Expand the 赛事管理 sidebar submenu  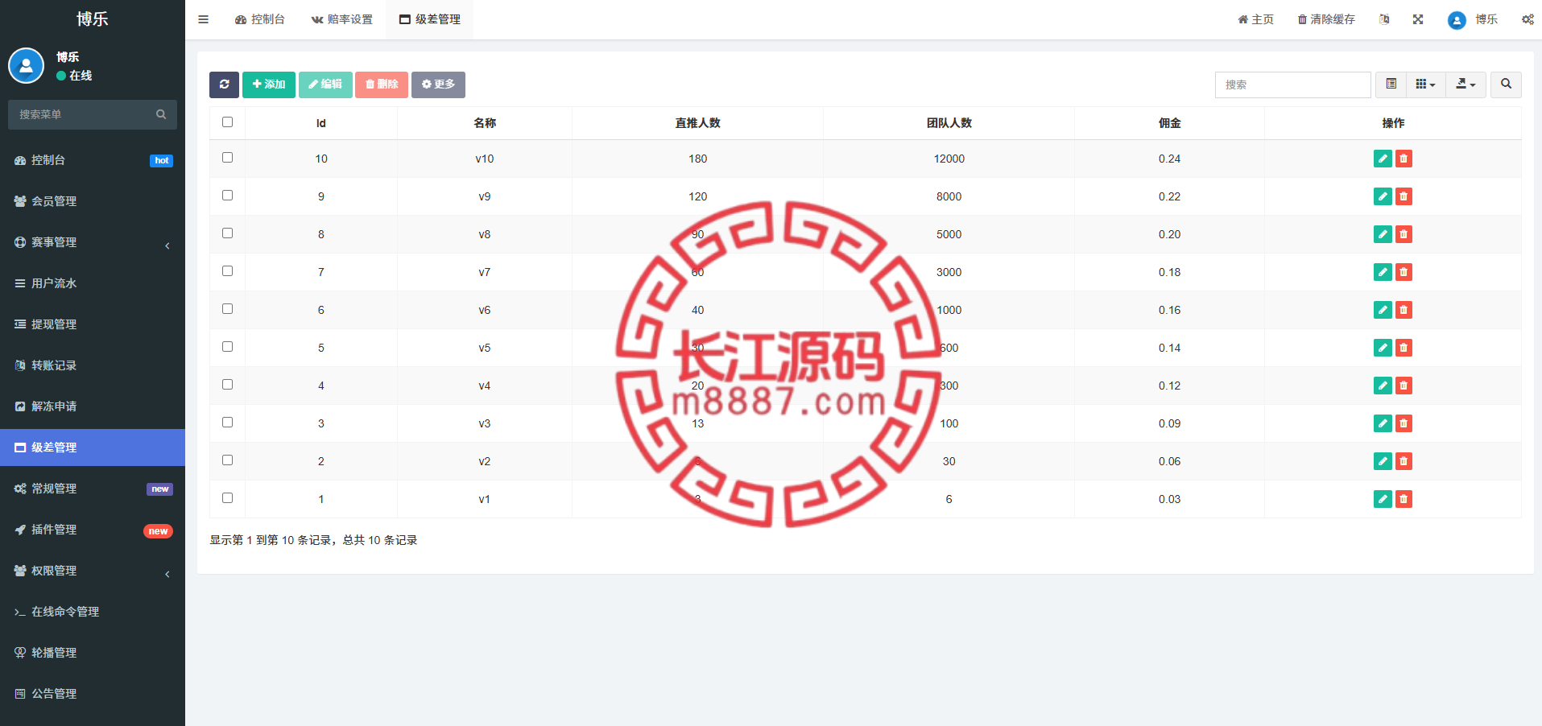click(x=93, y=242)
